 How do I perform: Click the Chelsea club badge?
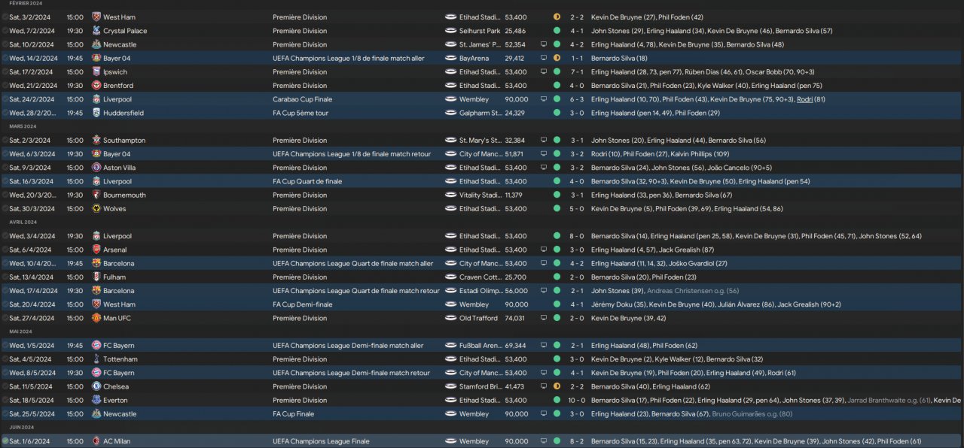coord(96,386)
